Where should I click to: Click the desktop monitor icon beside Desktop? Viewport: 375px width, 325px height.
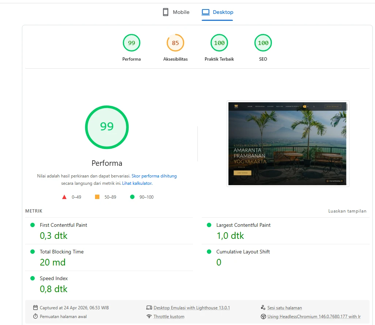(206, 12)
